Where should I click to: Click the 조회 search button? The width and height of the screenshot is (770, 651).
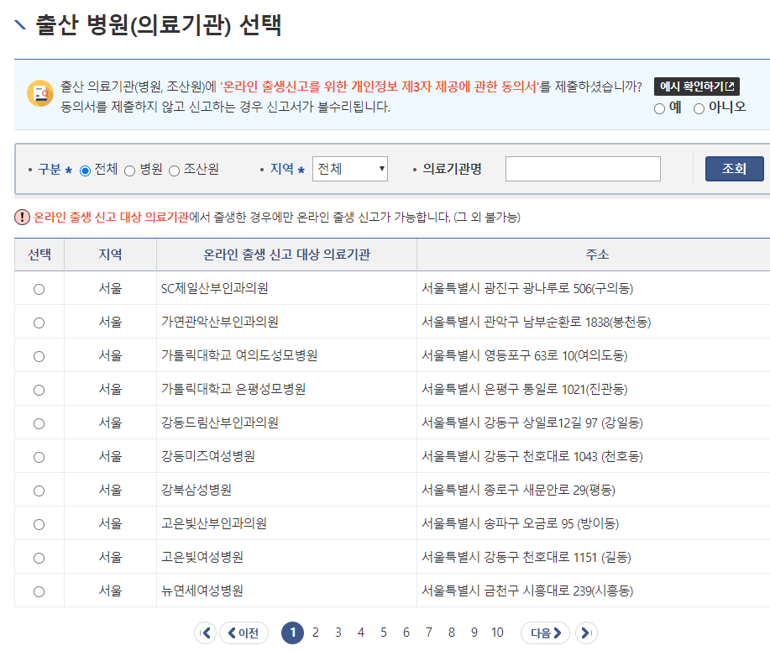click(x=734, y=167)
